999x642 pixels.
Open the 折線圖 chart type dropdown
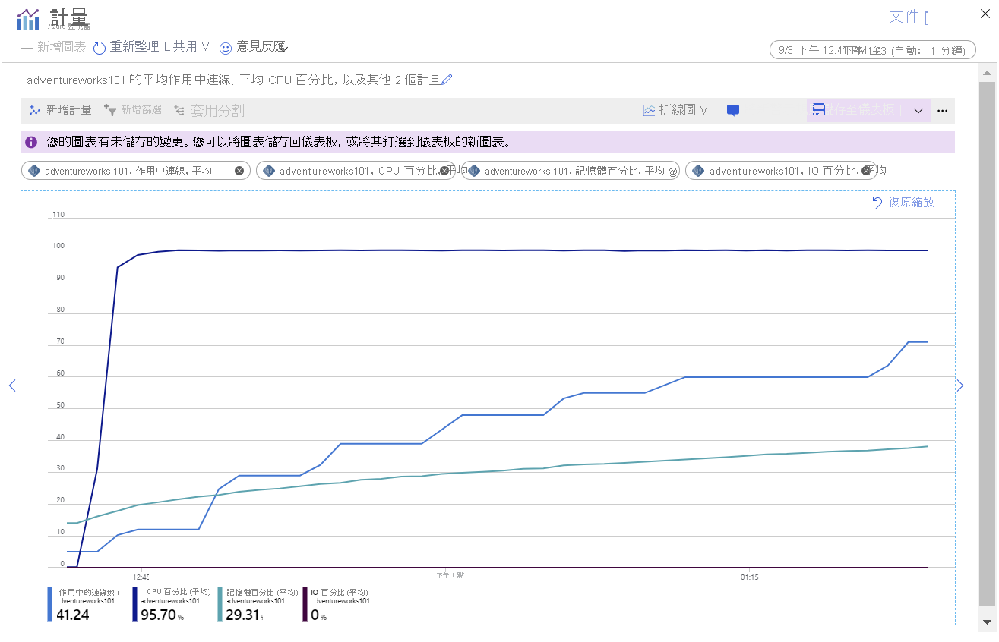tap(675, 110)
